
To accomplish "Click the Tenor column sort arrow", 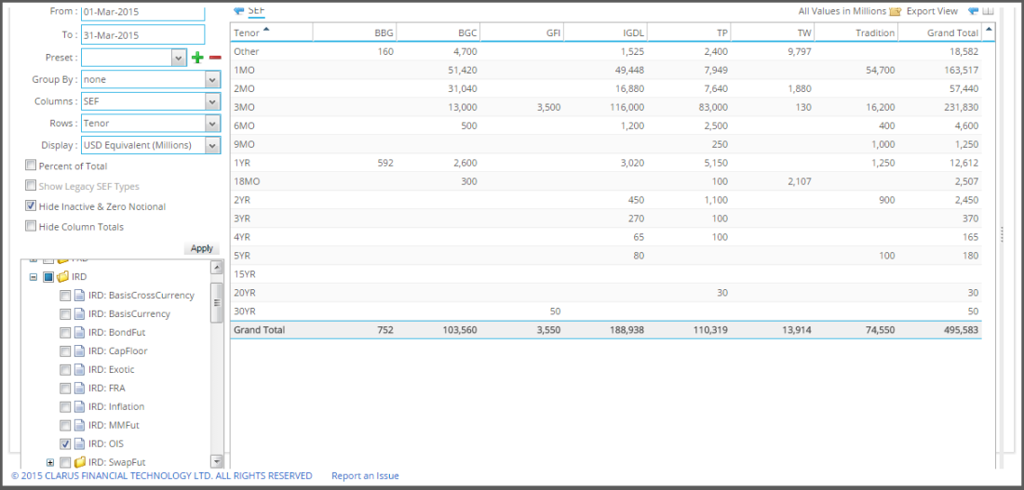I will tap(266, 30).
